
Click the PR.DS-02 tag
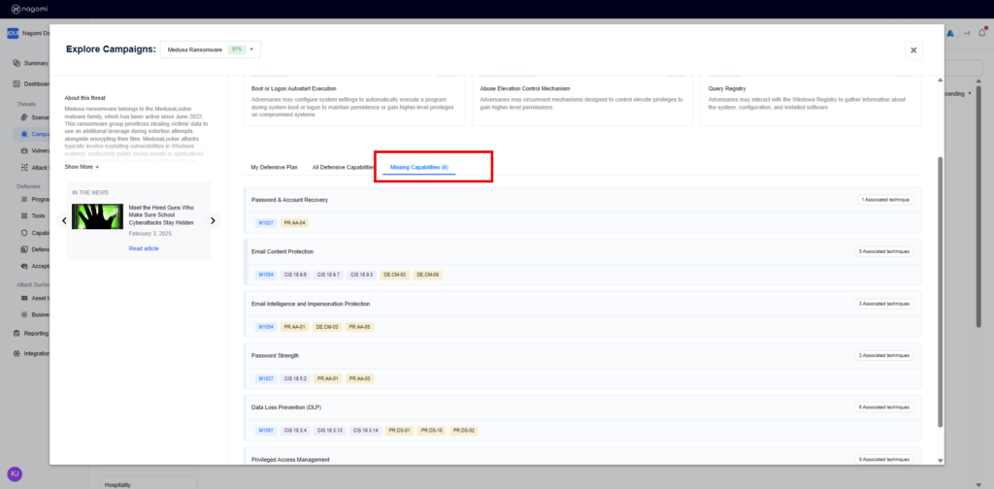[x=463, y=431]
